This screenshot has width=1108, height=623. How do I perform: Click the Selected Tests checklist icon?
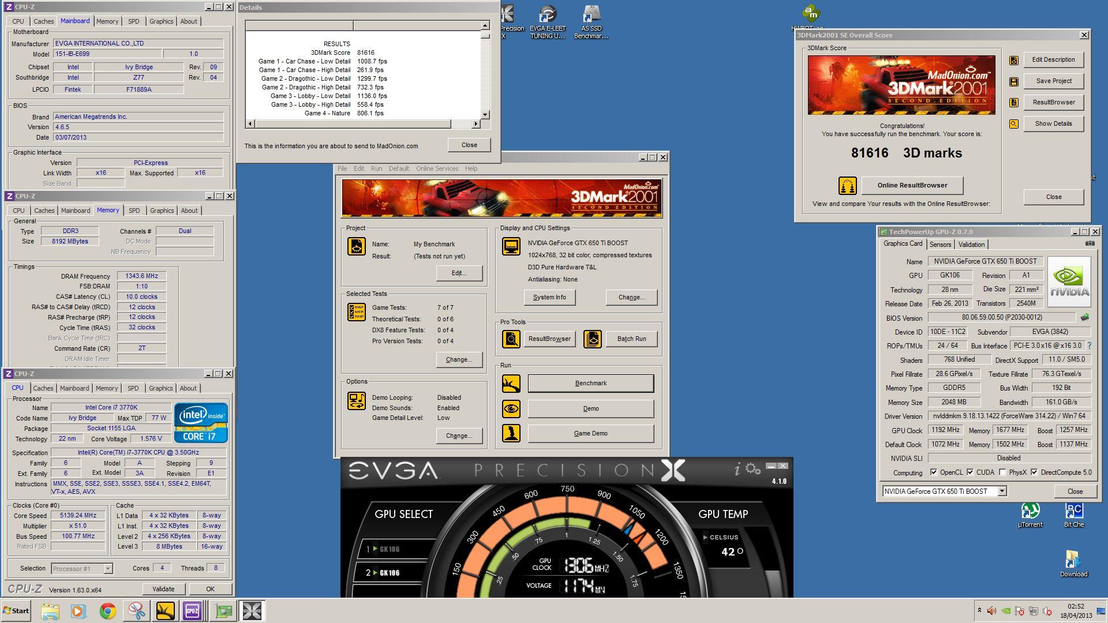(x=356, y=312)
